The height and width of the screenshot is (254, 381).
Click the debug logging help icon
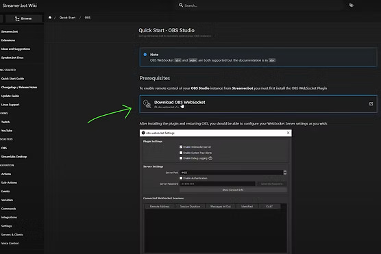[x=210, y=158]
